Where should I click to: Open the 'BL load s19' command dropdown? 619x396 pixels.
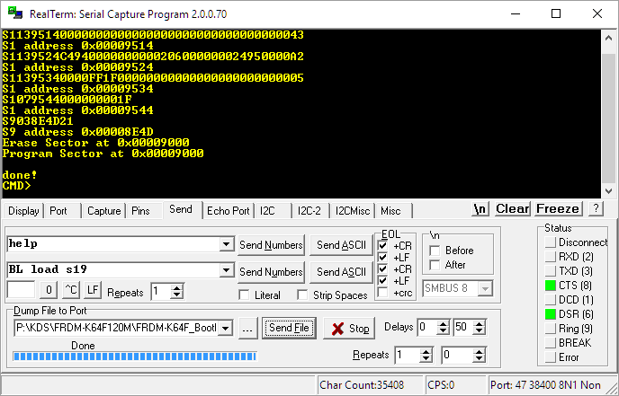(226, 271)
